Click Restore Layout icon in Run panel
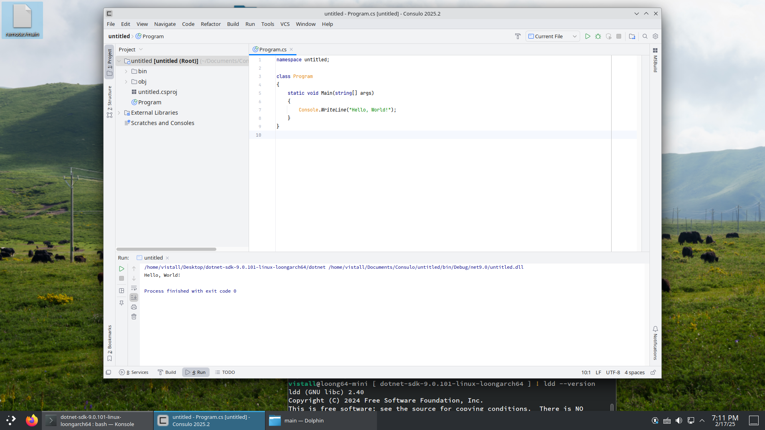 pos(122,291)
